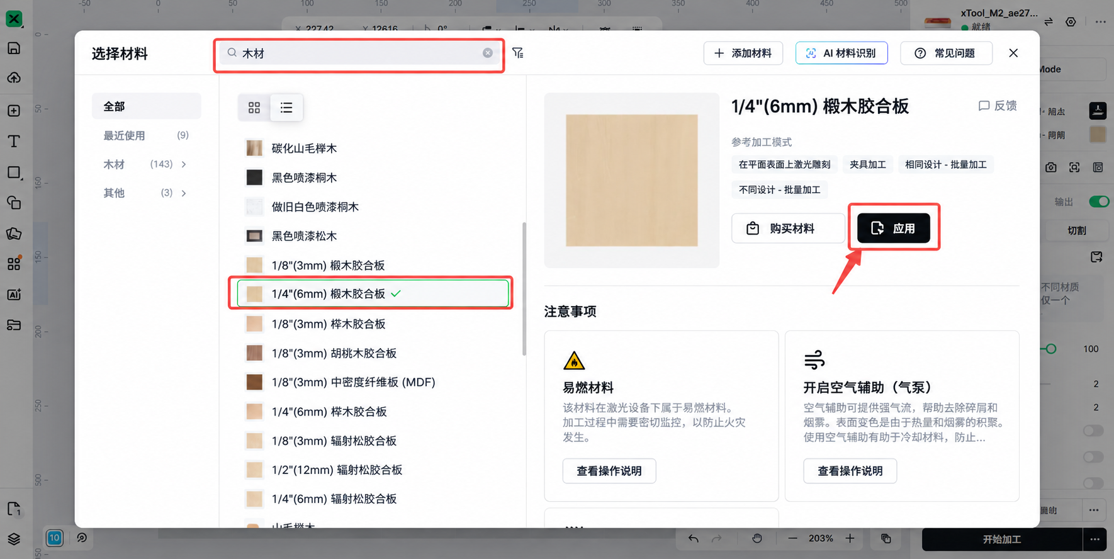Select the hand pan tool

click(757, 538)
